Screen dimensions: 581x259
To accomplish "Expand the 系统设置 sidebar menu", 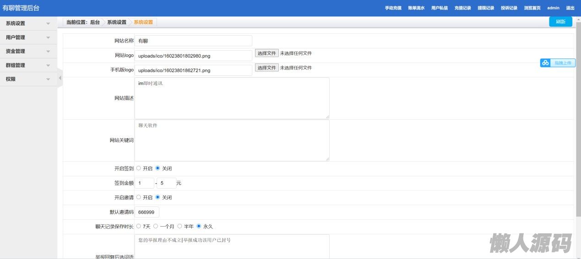I will tap(28, 23).
